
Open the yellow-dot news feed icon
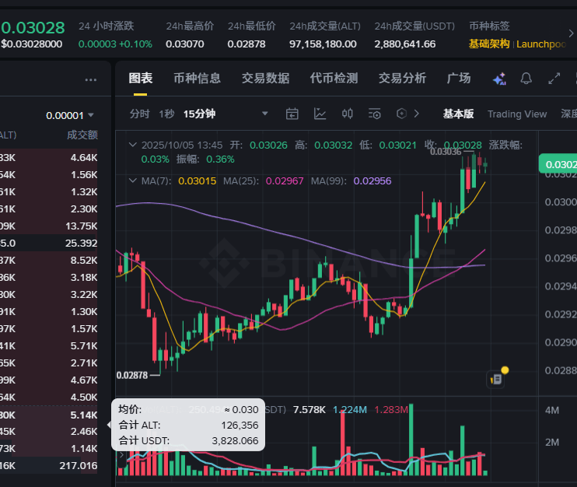[497, 377]
